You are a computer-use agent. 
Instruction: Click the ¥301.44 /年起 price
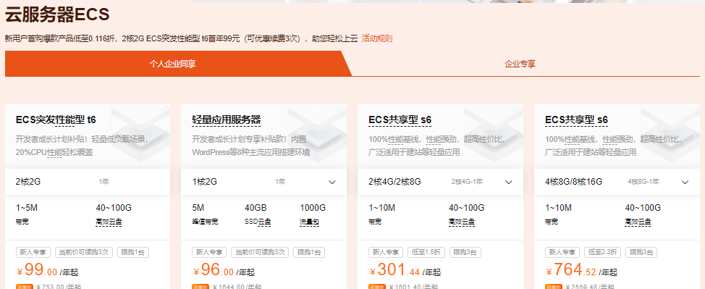coord(405,270)
